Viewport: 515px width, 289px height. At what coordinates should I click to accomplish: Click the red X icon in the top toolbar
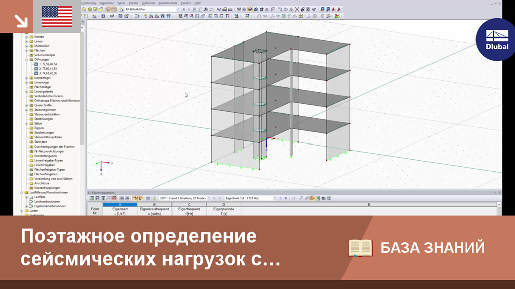[x=297, y=9]
